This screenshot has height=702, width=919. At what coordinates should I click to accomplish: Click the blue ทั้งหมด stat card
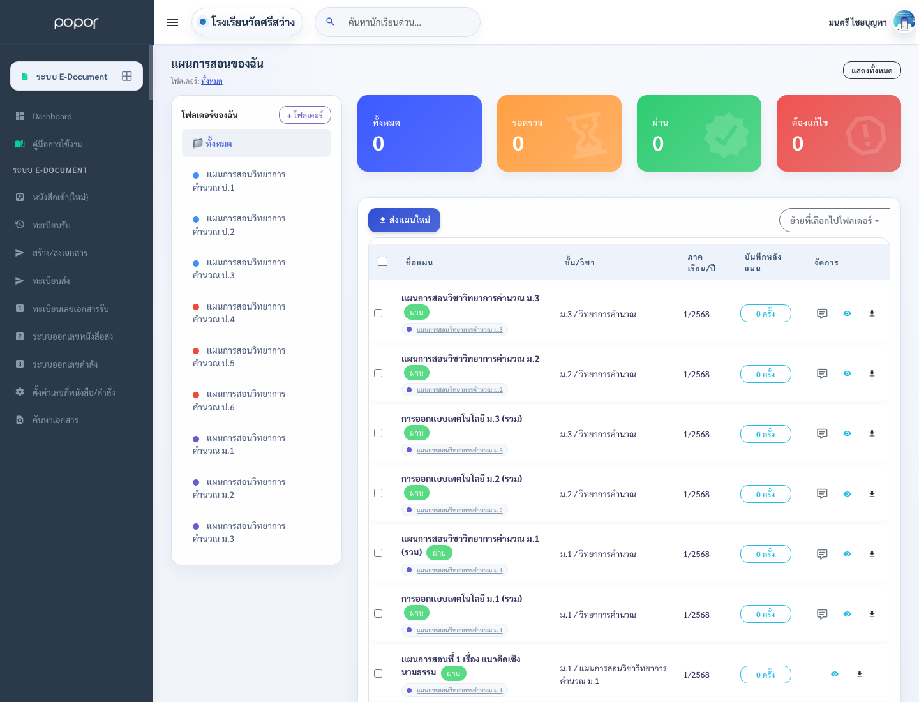click(419, 133)
